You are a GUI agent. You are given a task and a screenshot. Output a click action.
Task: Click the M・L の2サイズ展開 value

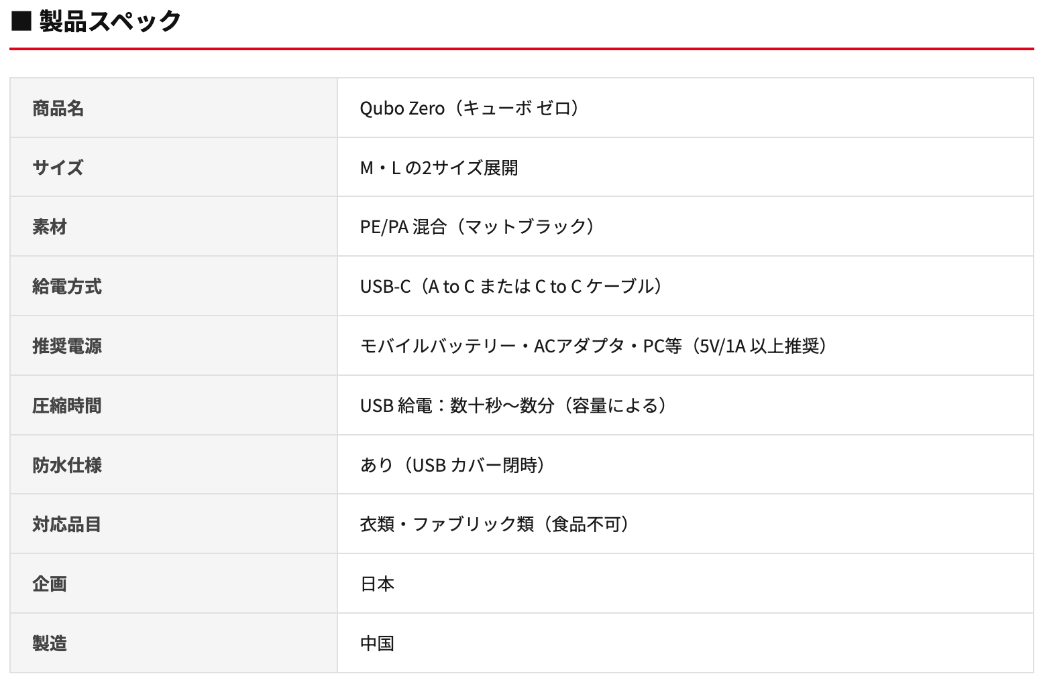[x=439, y=167]
